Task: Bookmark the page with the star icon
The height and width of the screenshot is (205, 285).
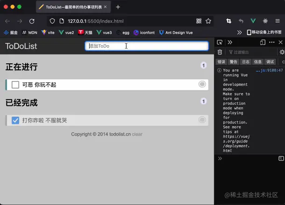Action: (x=208, y=21)
